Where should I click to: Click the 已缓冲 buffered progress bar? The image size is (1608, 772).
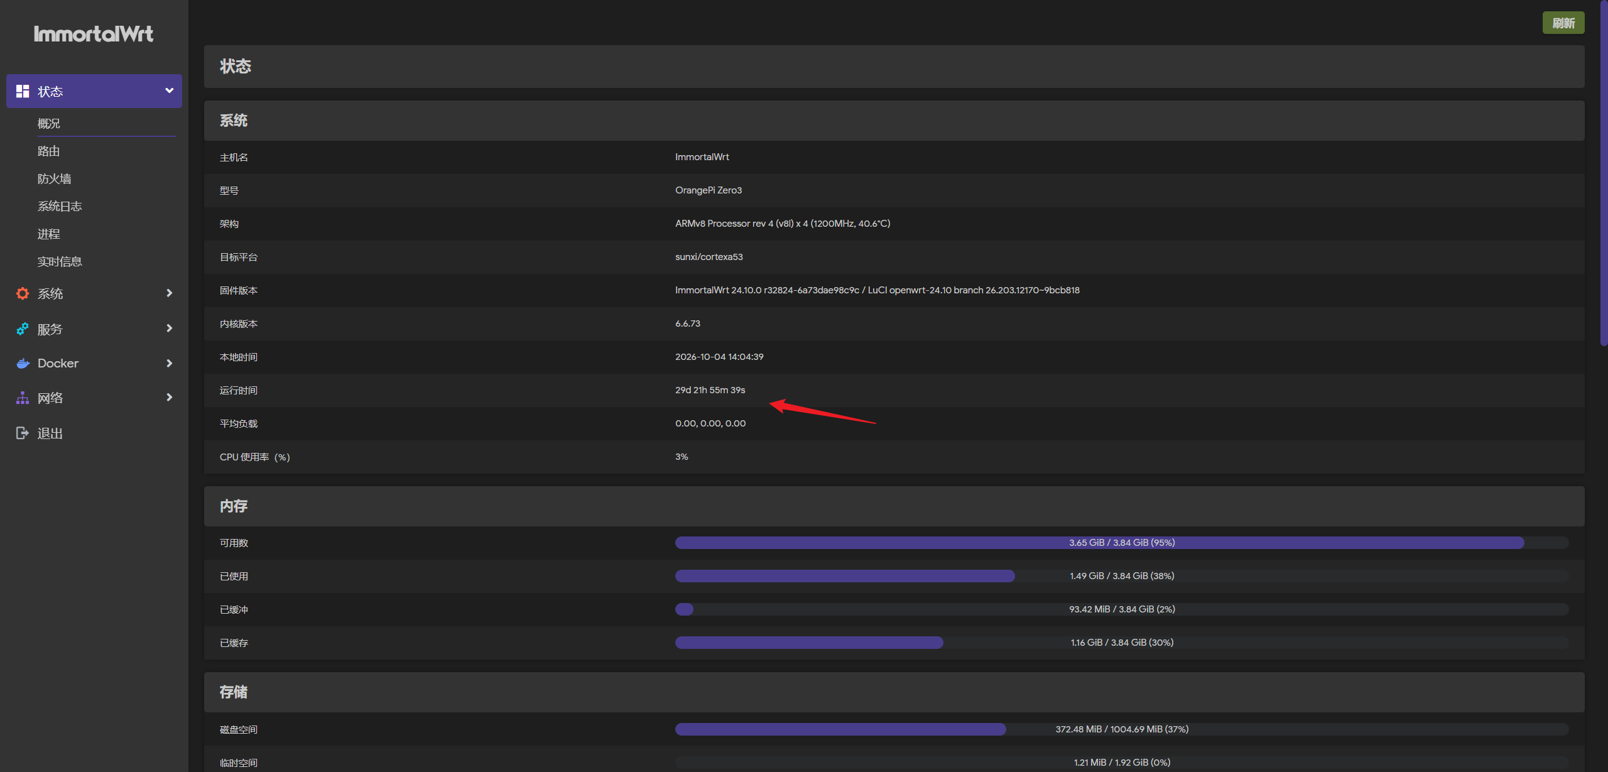pyautogui.click(x=1122, y=609)
